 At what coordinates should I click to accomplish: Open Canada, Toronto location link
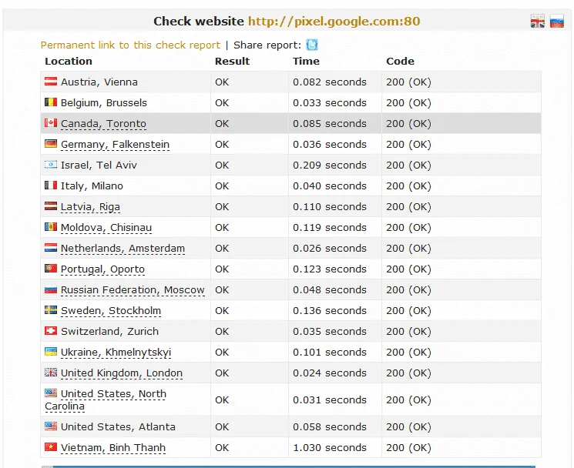[103, 124]
